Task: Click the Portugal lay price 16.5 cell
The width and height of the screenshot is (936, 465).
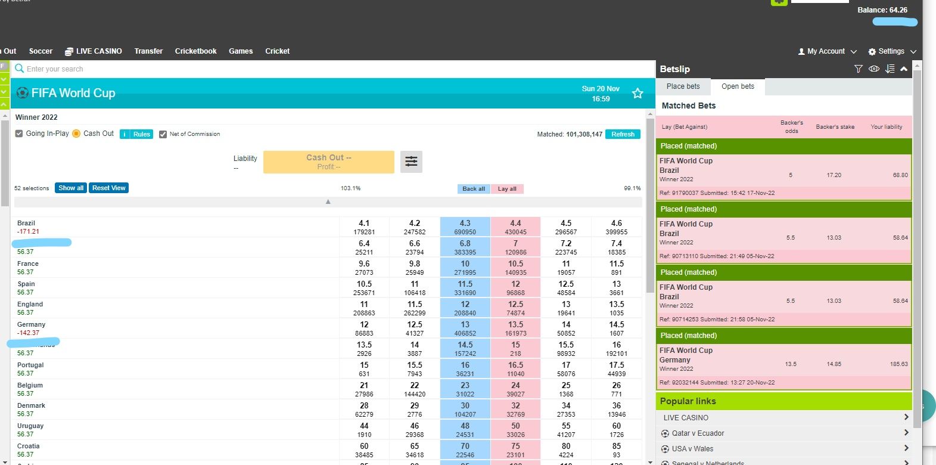Action: click(x=515, y=369)
